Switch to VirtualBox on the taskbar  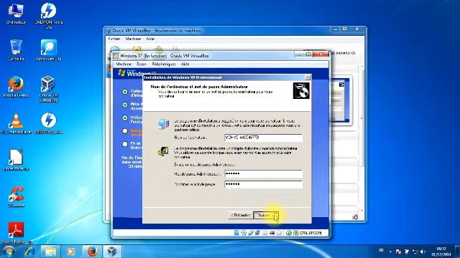click(112, 252)
